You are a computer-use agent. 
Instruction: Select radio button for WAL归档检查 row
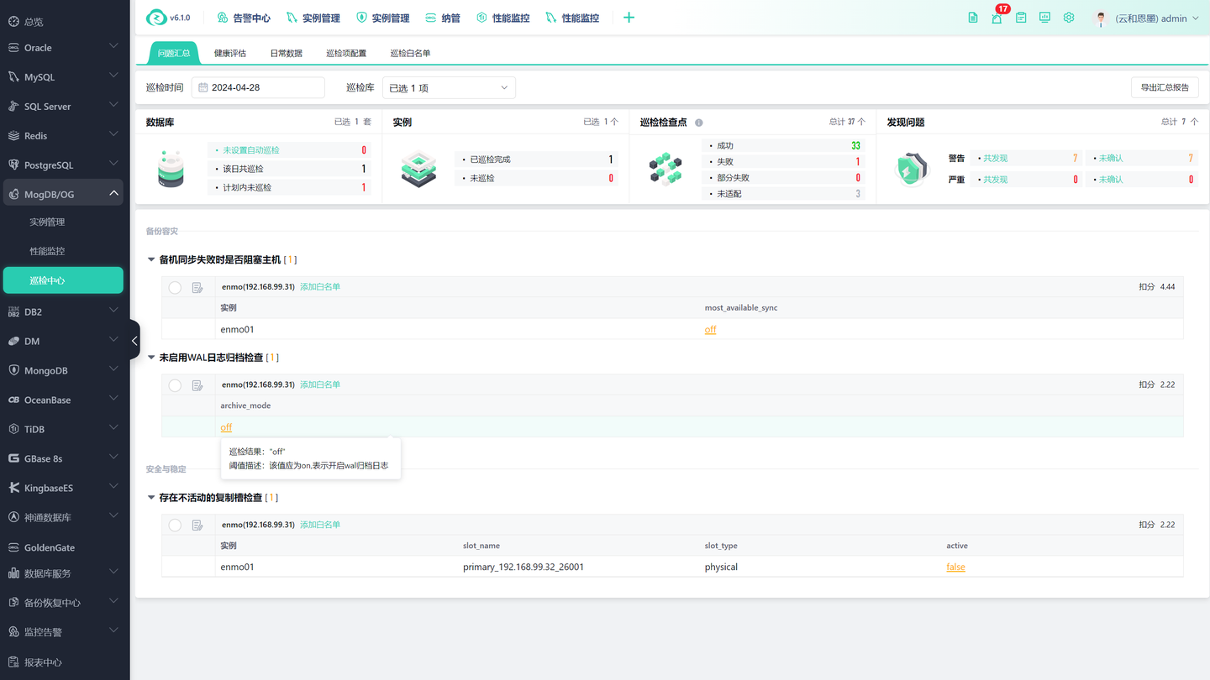point(175,385)
